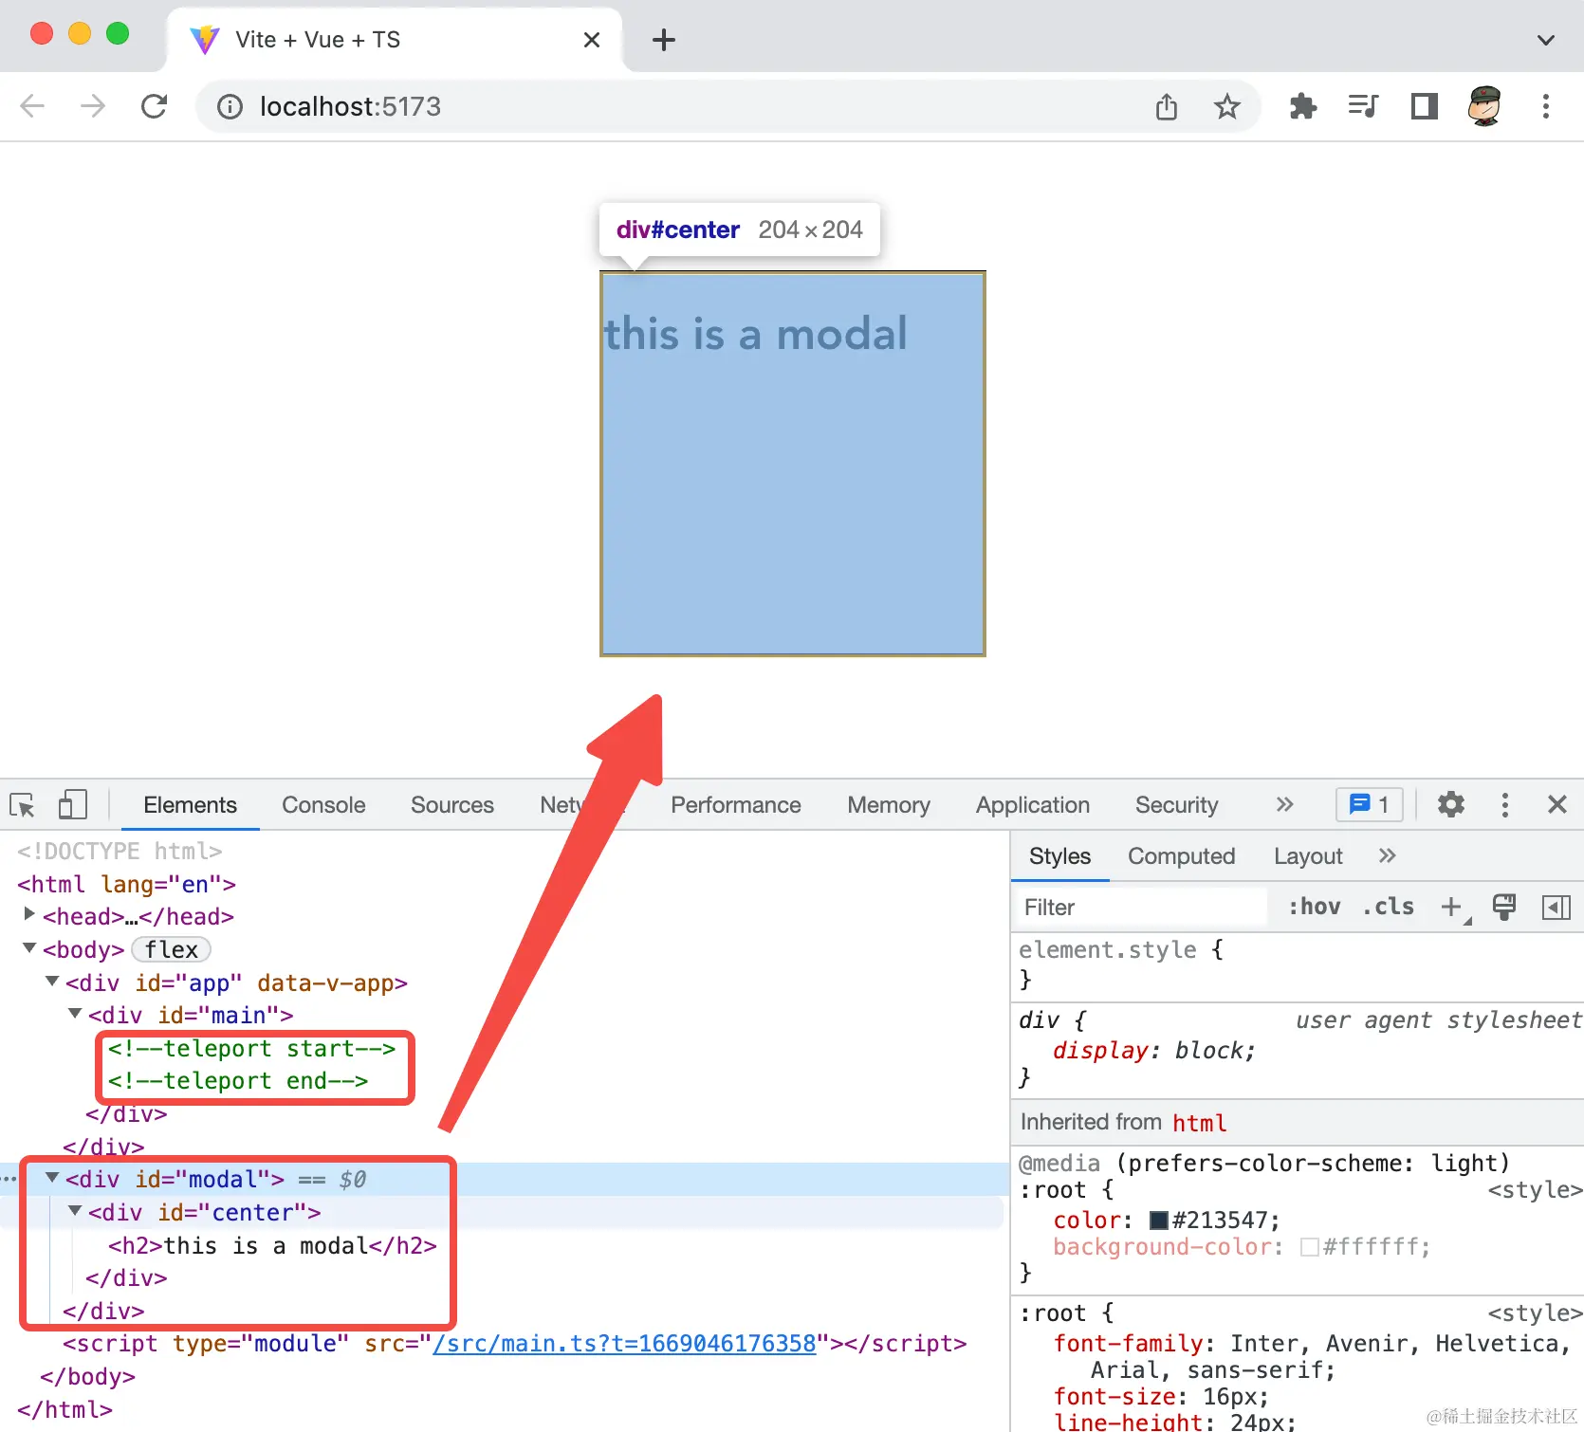The width and height of the screenshot is (1584, 1432).
Task: Select the Styles sidebar tab
Action: pos(1059,855)
